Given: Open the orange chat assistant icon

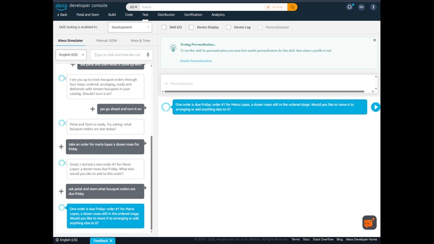Looking at the screenshot, I should [369, 222].
